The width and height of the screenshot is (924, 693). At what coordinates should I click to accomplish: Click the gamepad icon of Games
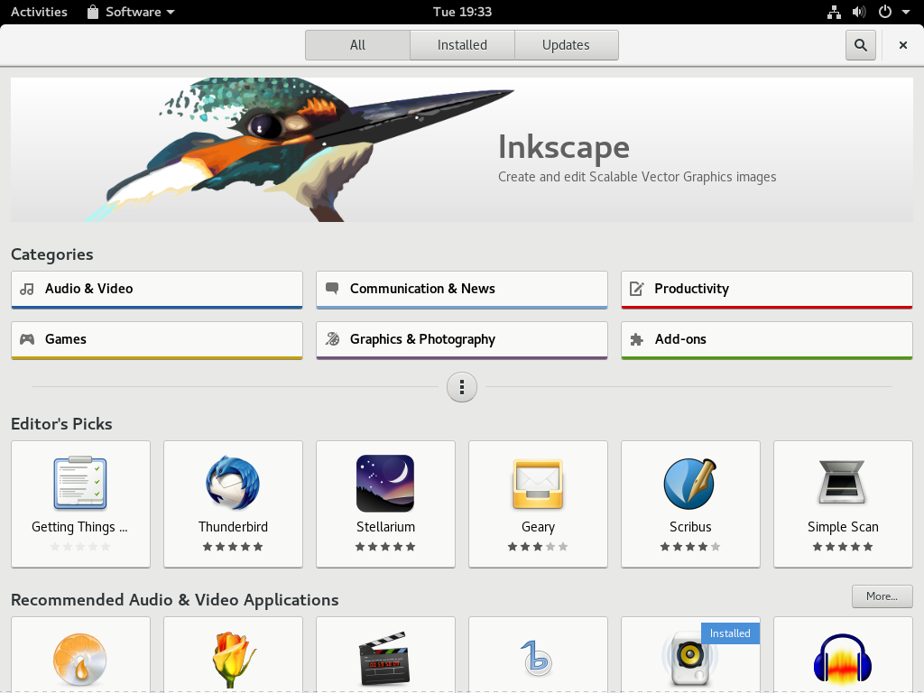coord(26,339)
